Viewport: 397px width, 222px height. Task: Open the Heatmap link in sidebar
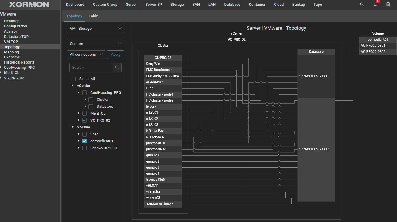(x=12, y=21)
